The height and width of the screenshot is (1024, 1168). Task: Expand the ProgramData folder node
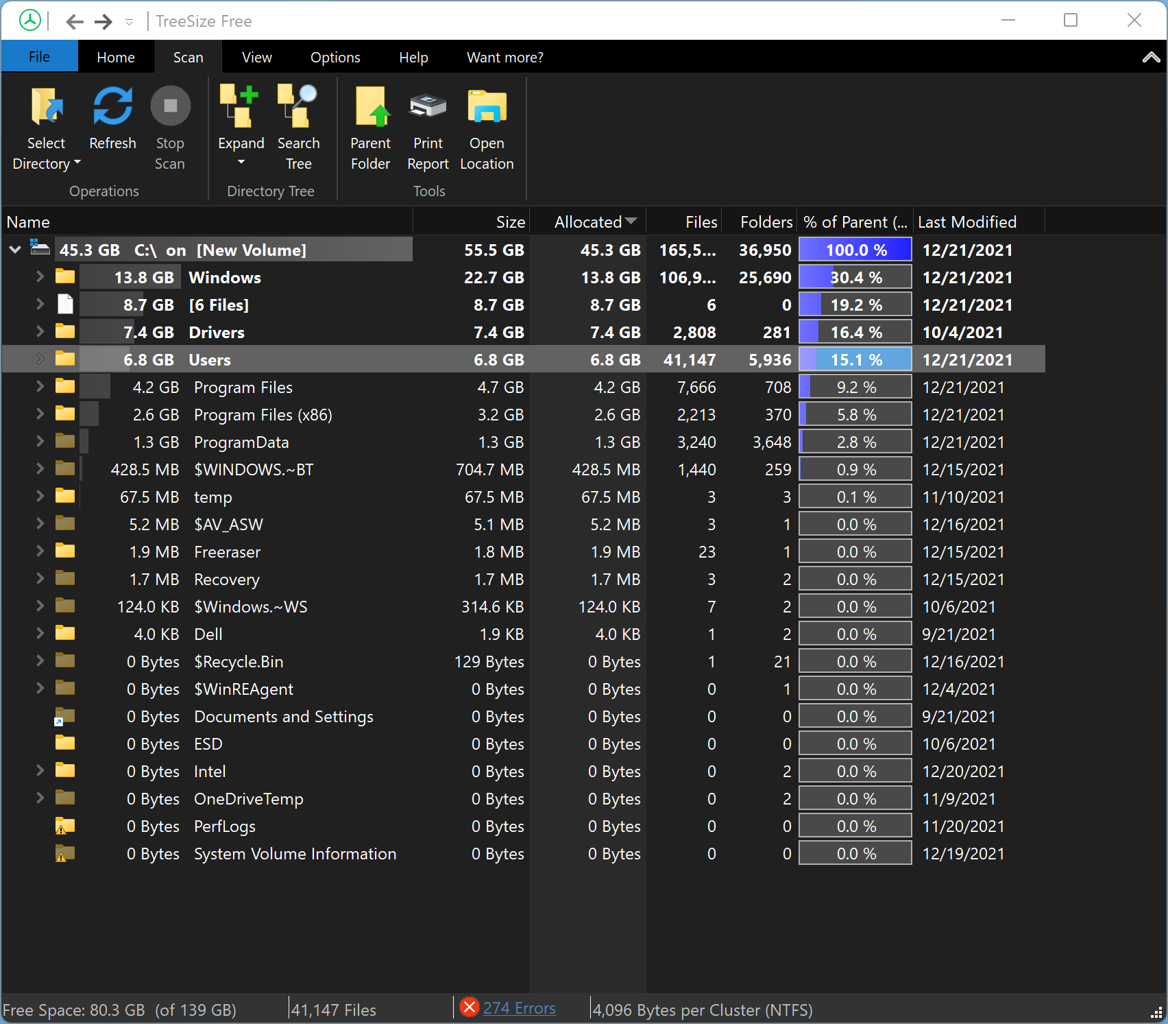click(40, 441)
